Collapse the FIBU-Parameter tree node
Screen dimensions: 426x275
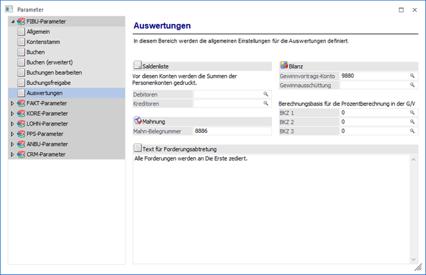point(13,22)
